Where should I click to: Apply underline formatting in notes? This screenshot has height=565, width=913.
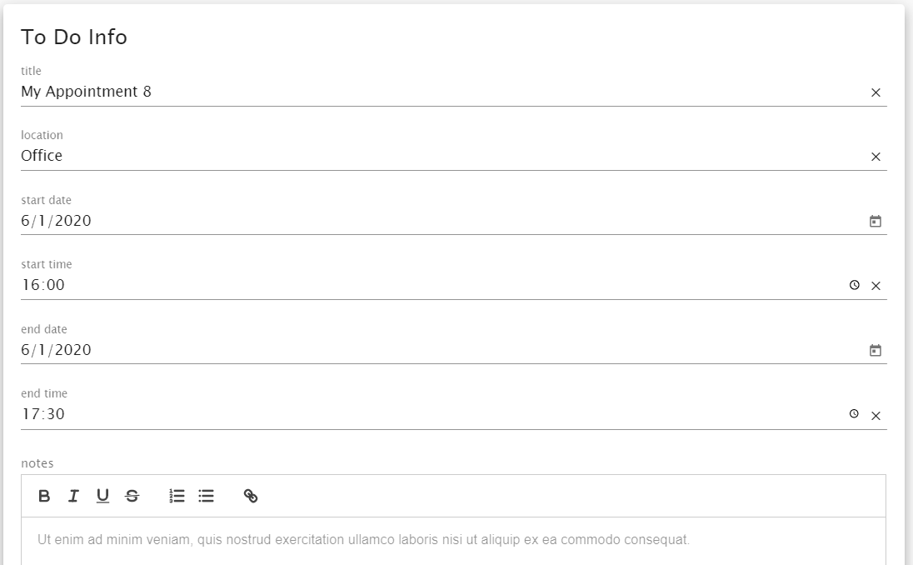coord(102,496)
